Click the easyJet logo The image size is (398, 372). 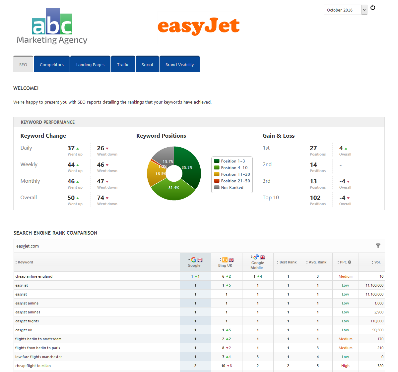198,26
